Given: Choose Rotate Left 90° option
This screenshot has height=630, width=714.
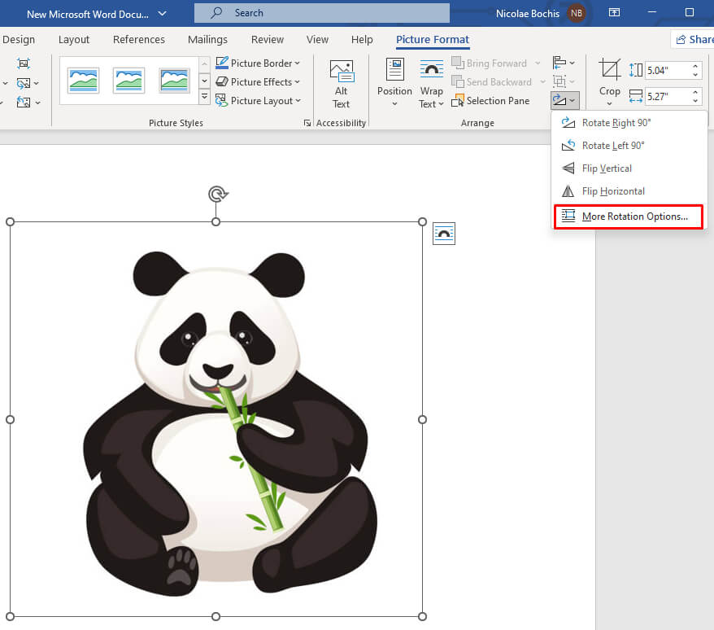Looking at the screenshot, I should pos(612,146).
